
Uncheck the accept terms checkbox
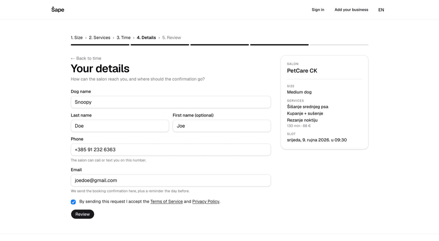pos(73,202)
